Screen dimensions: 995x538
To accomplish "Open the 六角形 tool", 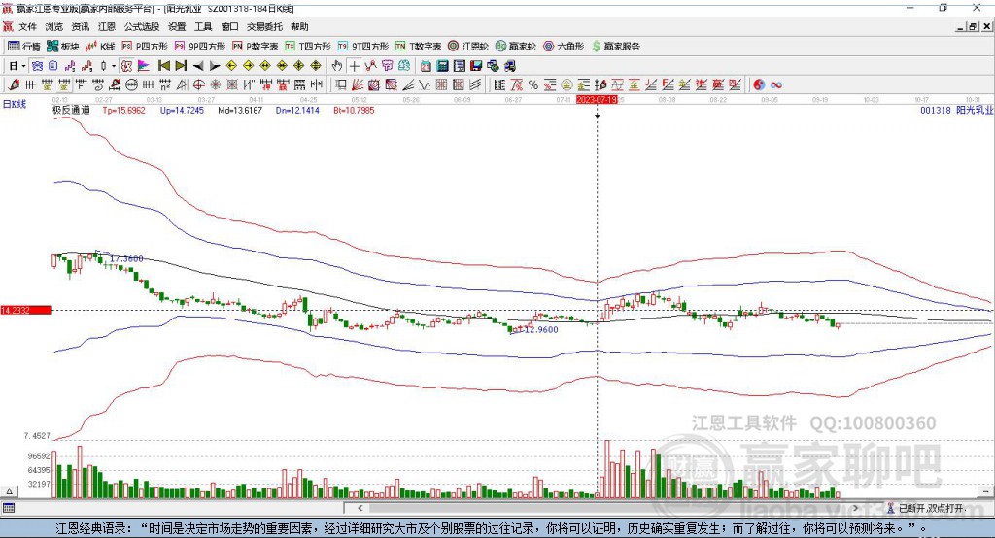I will [564, 47].
